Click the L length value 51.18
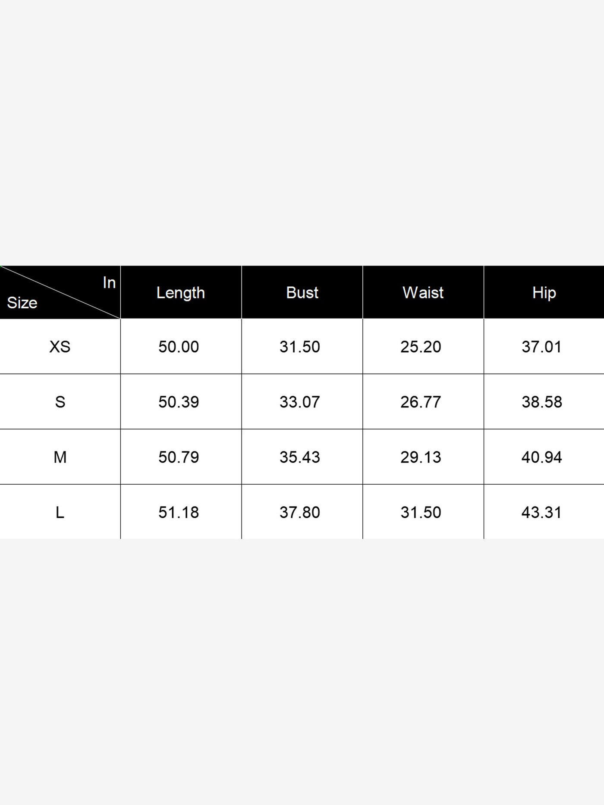 point(179,512)
